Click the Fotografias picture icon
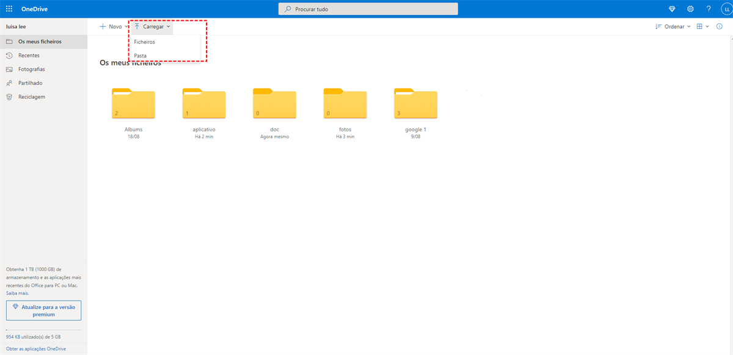This screenshot has width=733, height=355. tap(9, 69)
